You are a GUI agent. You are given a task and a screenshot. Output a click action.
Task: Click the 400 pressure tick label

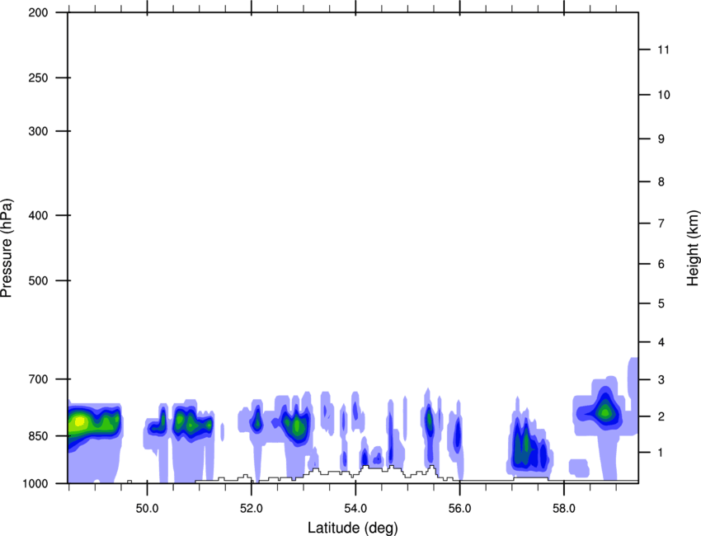(x=38, y=215)
